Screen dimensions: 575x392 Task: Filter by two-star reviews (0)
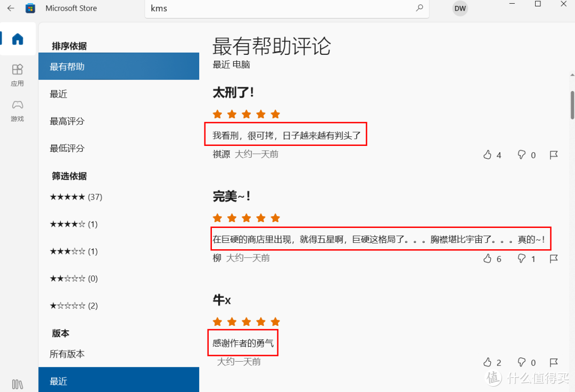coord(73,279)
